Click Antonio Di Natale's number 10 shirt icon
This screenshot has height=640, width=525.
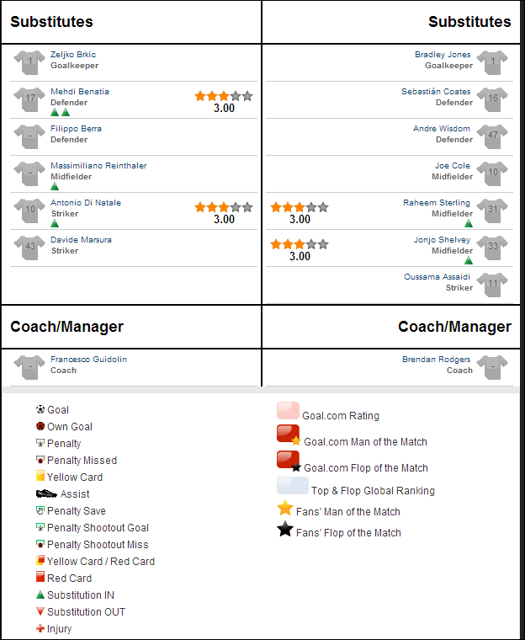[29, 211]
